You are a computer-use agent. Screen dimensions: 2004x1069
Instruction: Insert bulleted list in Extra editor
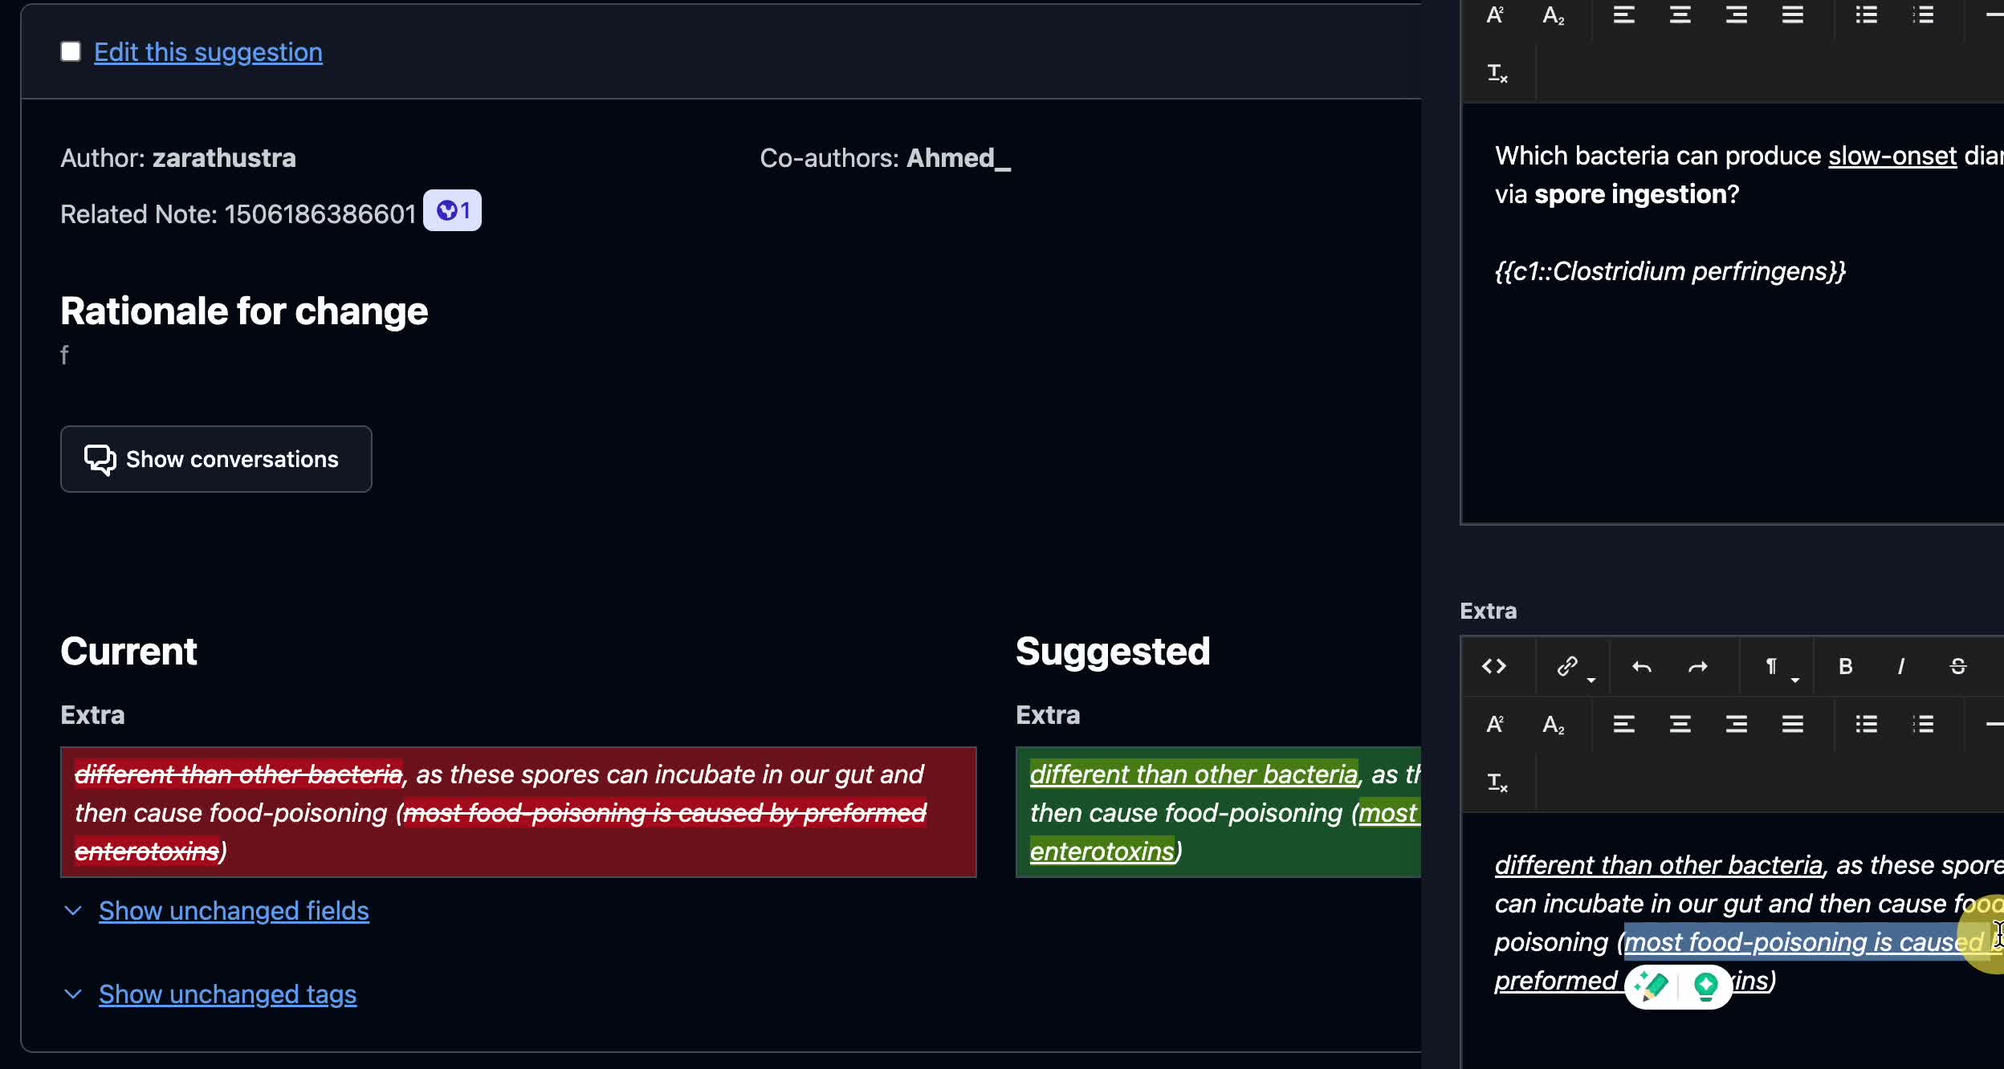1866,725
